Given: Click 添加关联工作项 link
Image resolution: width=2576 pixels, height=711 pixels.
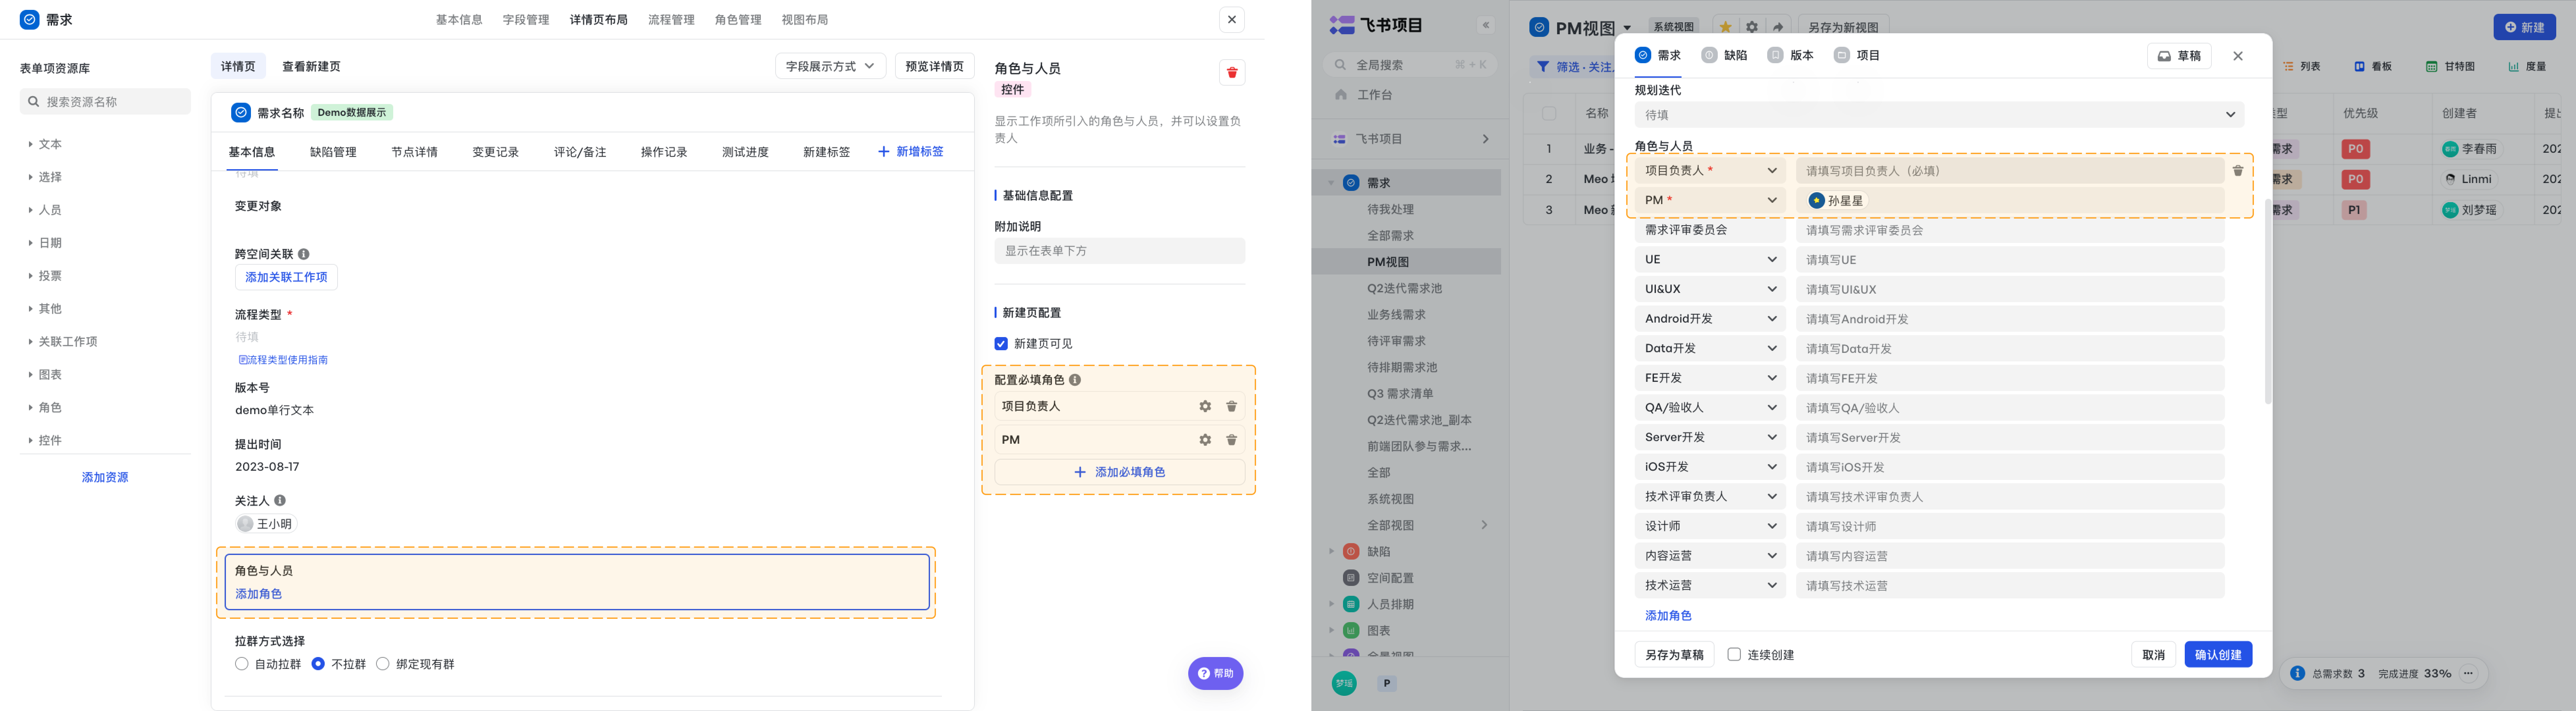Looking at the screenshot, I should (286, 277).
